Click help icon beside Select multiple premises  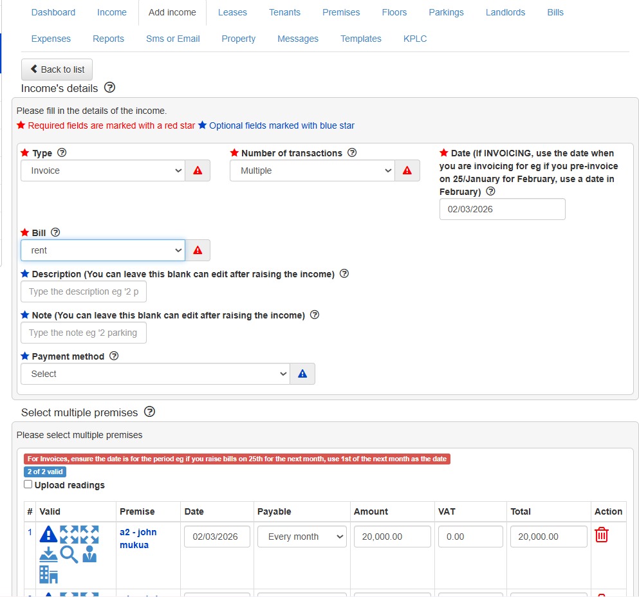[149, 412]
